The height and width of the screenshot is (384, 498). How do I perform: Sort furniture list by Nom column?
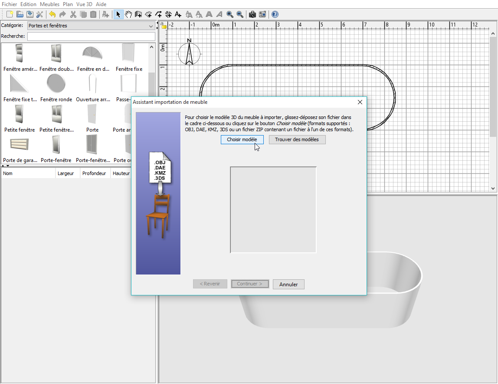[x=28, y=173]
